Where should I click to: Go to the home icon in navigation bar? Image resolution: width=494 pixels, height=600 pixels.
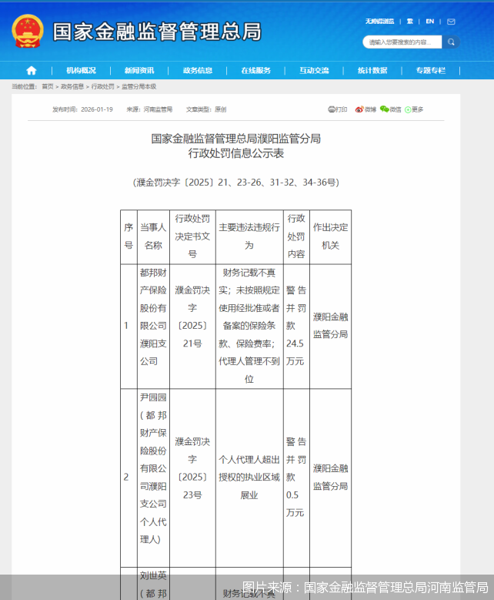click(32, 70)
